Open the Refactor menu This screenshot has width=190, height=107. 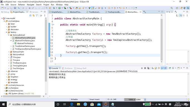21,5
